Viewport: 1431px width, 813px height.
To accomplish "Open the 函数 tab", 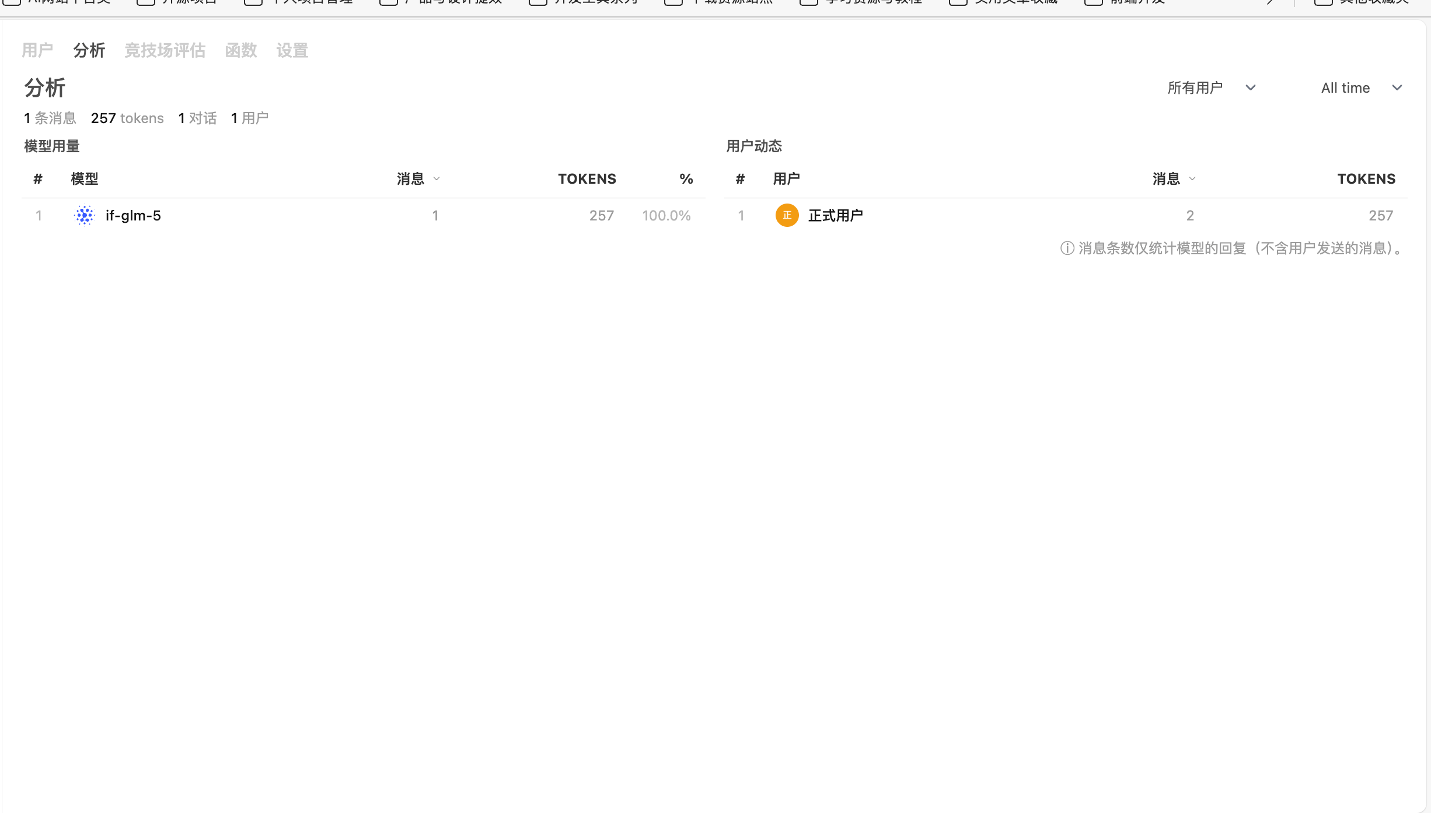I will pos(240,51).
